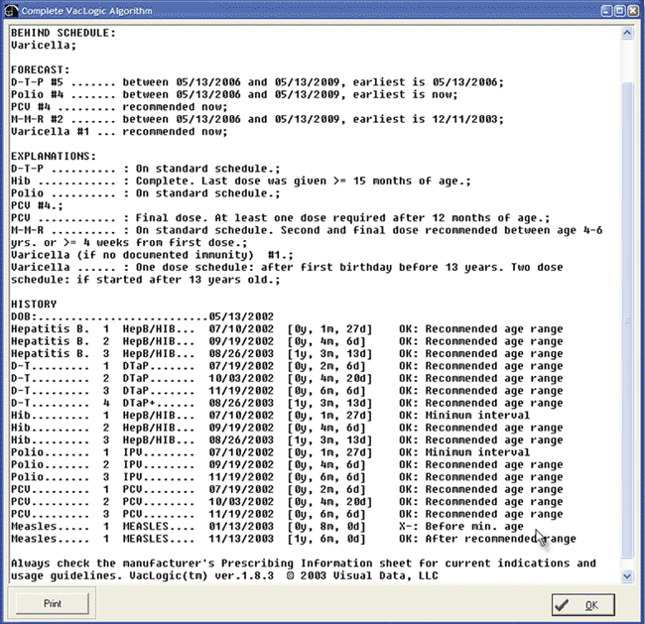The width and height of the screenshot is (645, 624).
Task: Place cursor on the EXPLANATIONS heading
Action: [x=54, y=156]
